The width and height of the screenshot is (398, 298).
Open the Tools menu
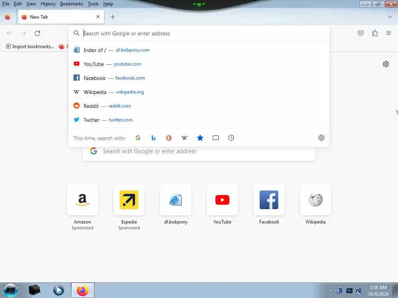(93, 4)
